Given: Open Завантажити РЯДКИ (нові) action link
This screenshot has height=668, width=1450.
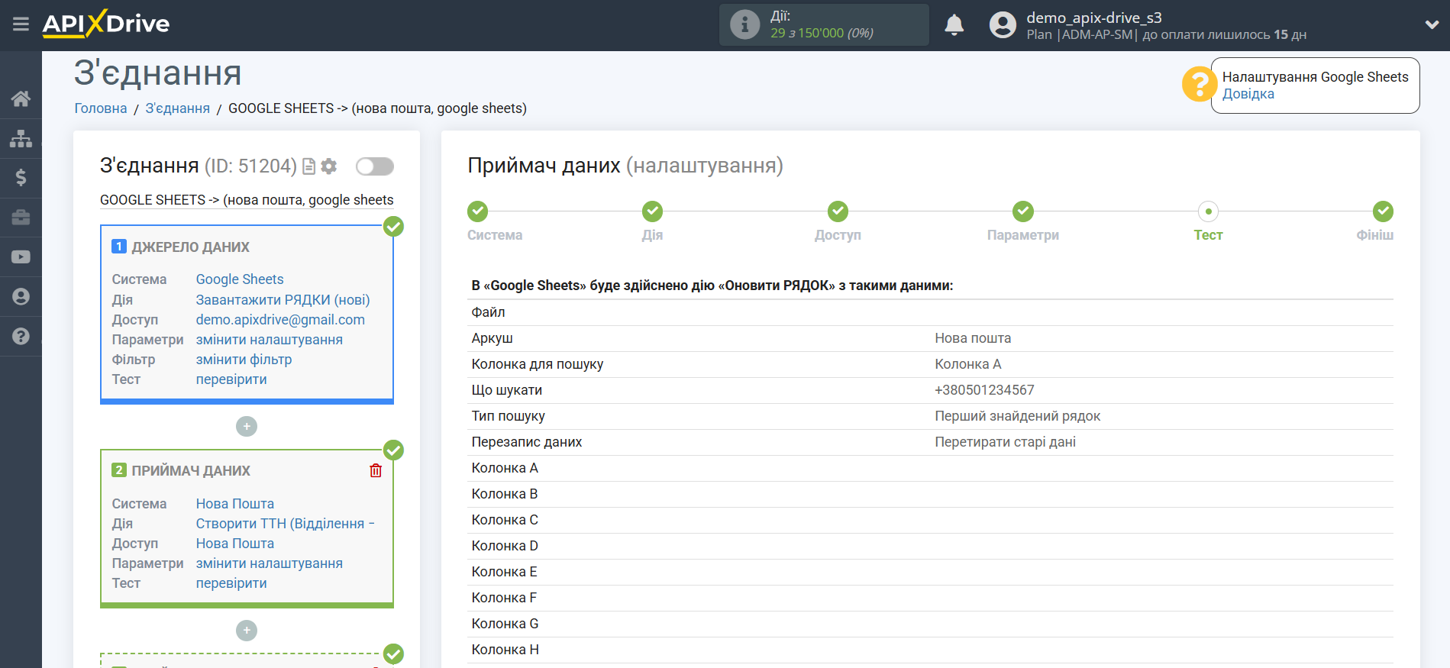Looking at the screenshot, I should click(283, 300).
